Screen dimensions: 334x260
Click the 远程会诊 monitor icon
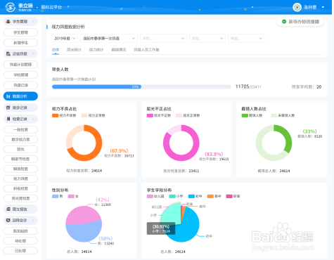[x=8, y=221]
